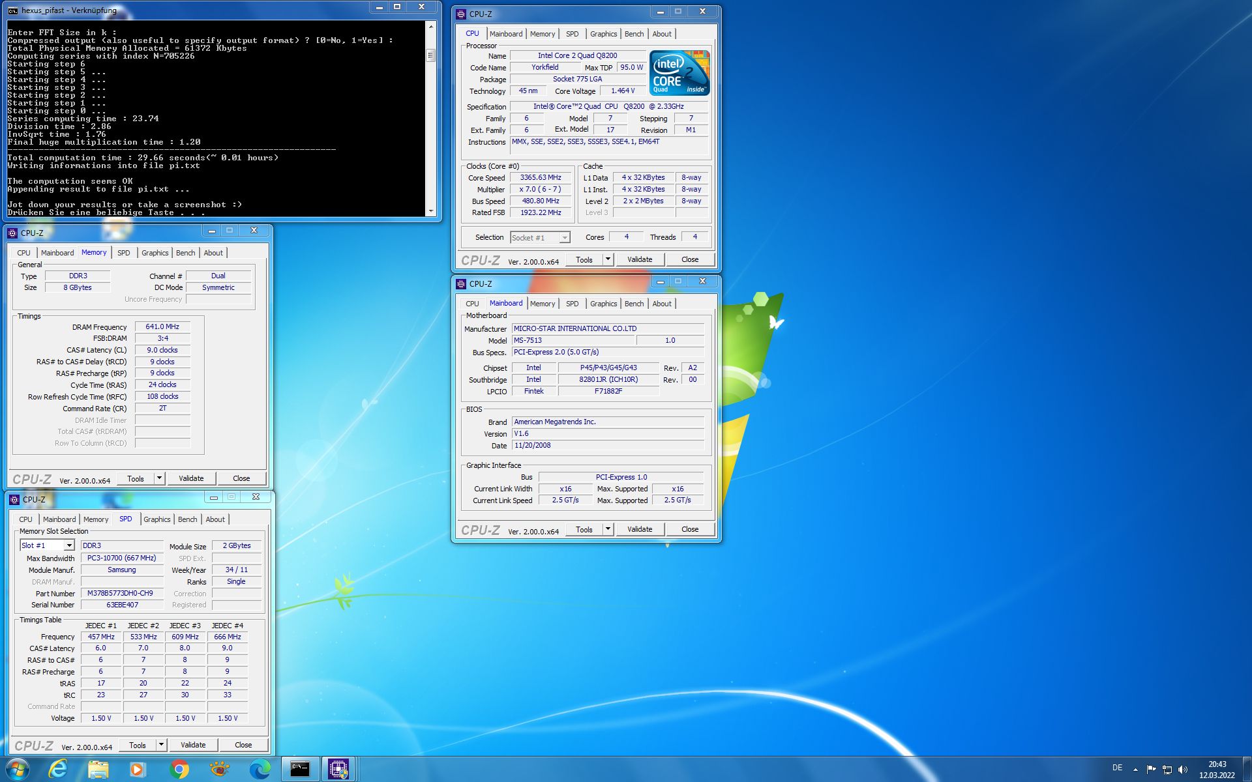The width and height of the screenshot is (1252, 782).
Task: Click the console scrollbar thumb
Action: [430, 55]
